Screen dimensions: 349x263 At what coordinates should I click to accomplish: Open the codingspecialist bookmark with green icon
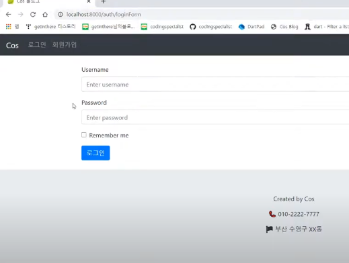[162, 27]
